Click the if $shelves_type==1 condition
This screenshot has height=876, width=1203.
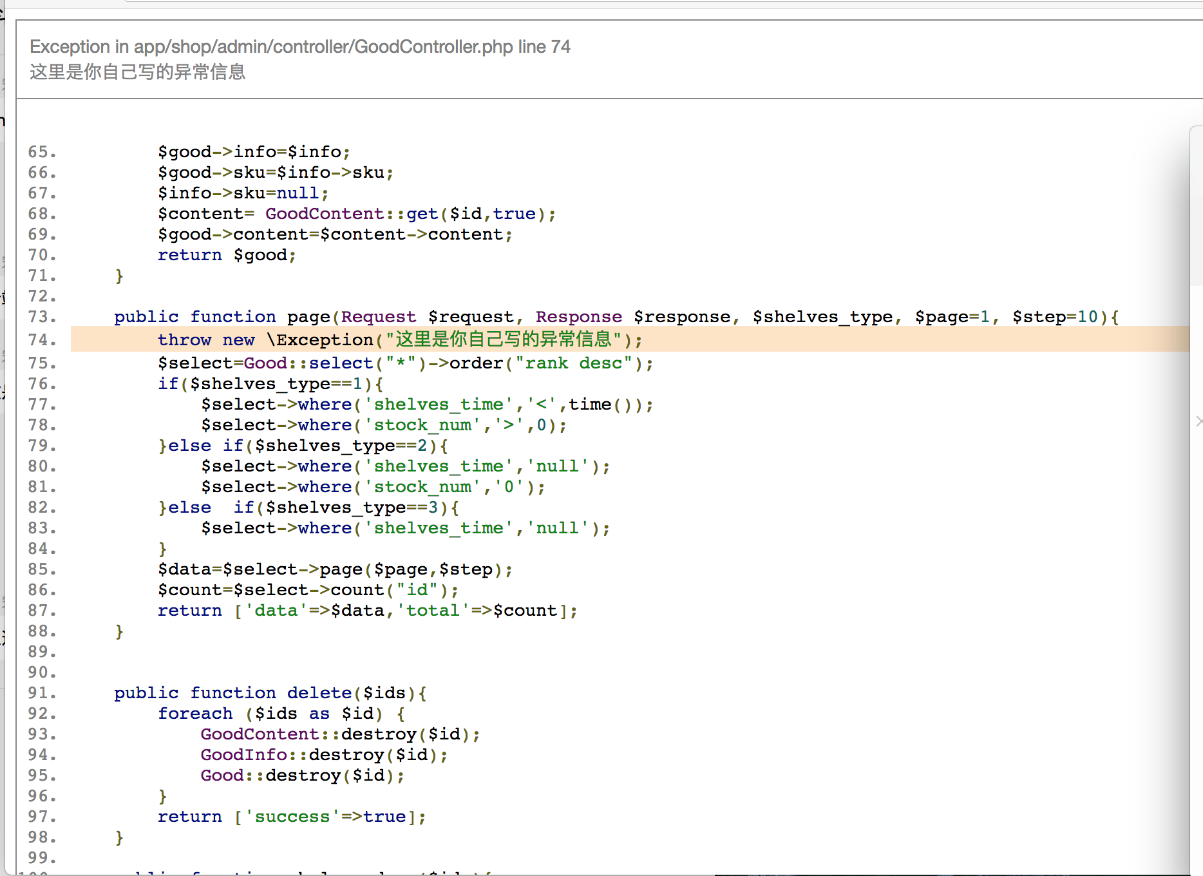[270, 384]
